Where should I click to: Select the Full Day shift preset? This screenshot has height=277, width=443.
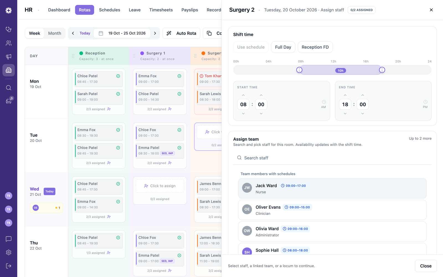[x=283, y=47]
